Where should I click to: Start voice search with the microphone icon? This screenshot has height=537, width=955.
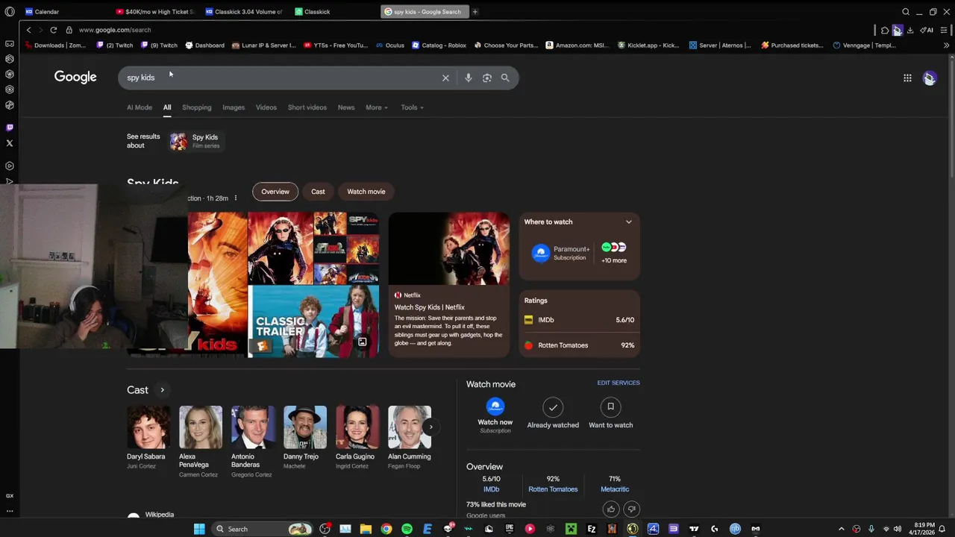click(x=468, y=78)
